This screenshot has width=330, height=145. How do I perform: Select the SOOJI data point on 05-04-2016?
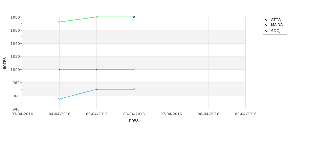(x=96, y=17)
